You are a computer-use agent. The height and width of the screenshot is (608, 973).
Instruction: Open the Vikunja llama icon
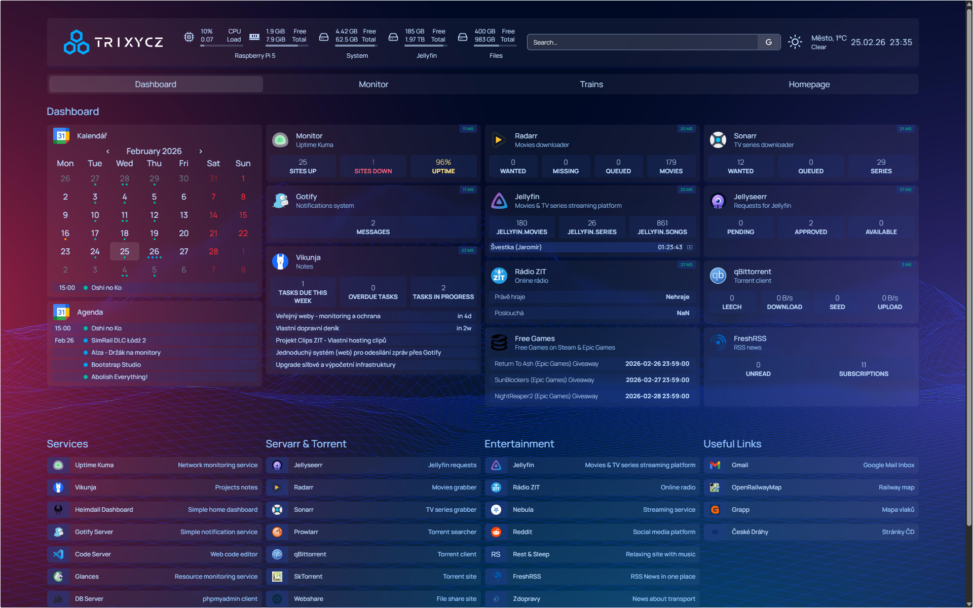(x=280, y=262)
